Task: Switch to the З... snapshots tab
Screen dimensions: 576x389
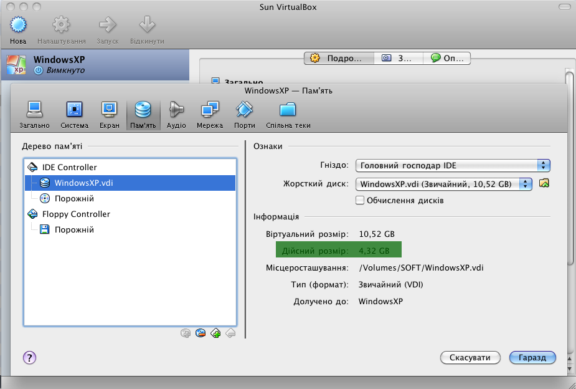Action: click(x=398, y=58)
